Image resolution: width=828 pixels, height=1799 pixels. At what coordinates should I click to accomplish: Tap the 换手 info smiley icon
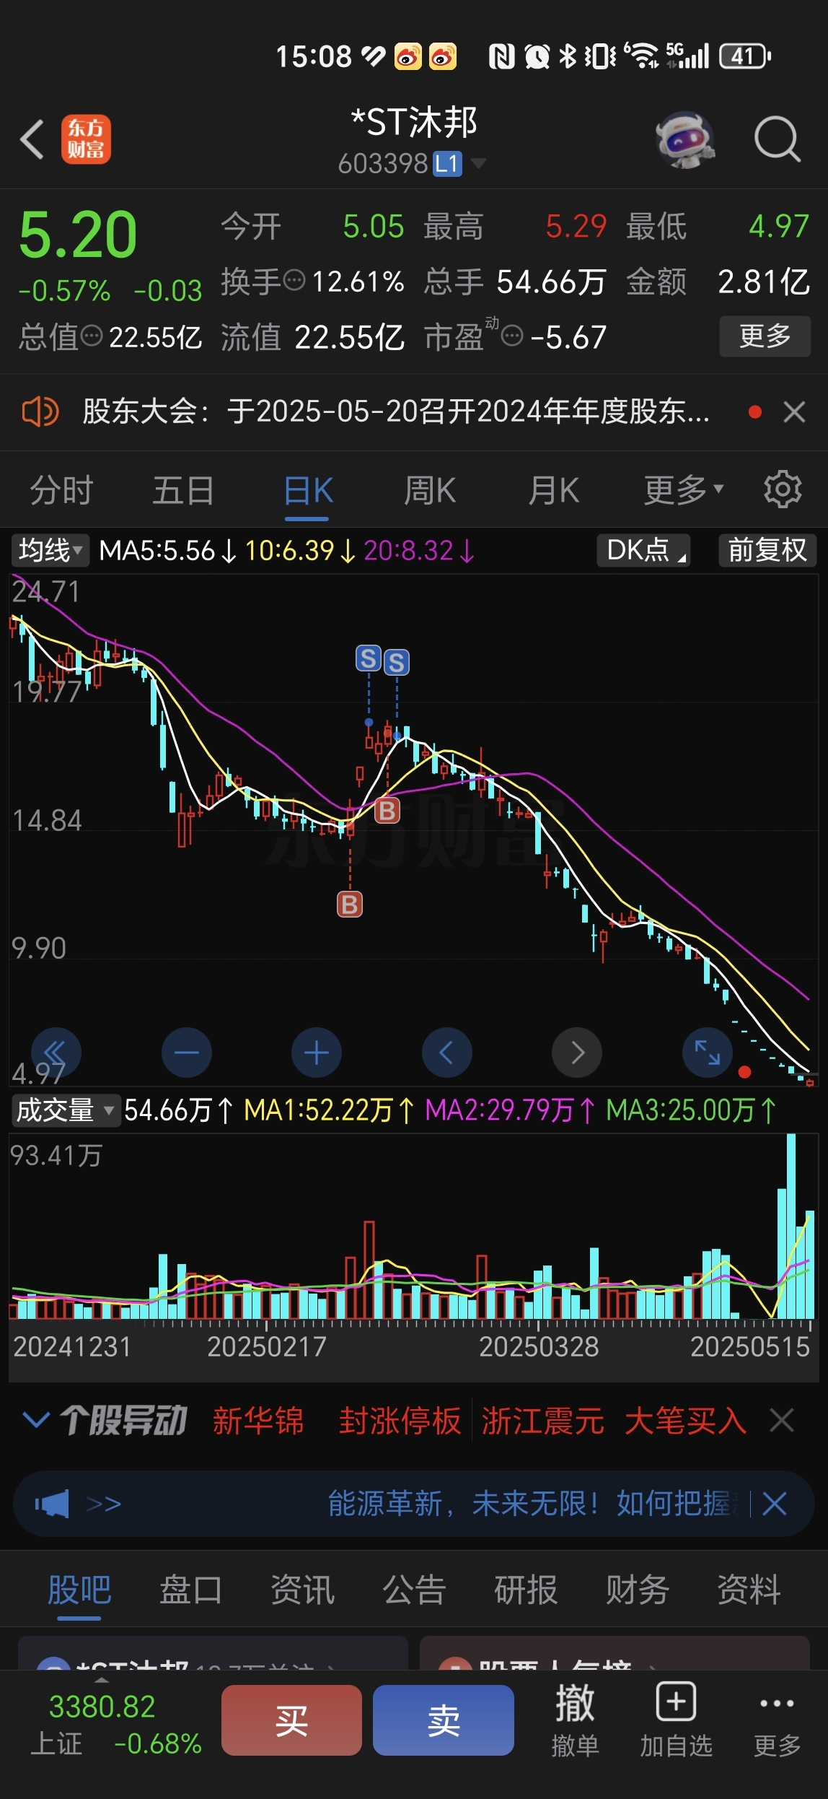tap(294, 280)
